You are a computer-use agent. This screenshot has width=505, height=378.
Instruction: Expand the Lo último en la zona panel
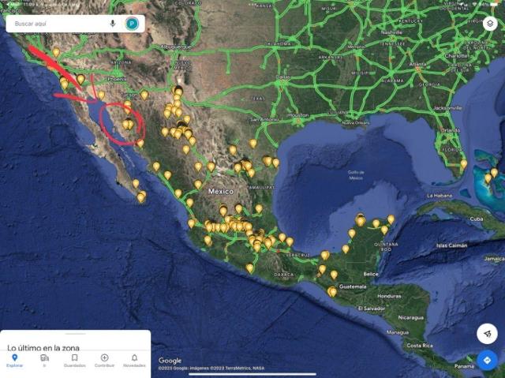(x=43, y=348)
